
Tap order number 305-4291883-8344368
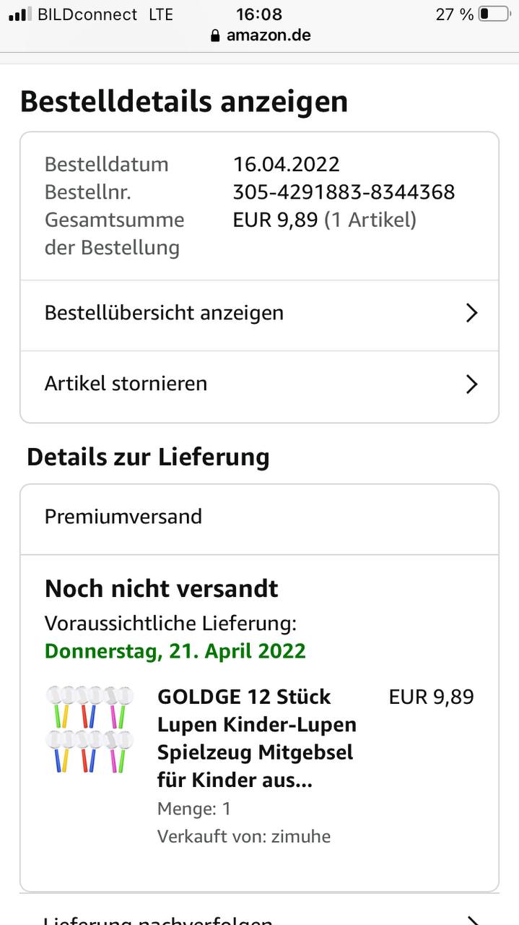pyautogui.click(x=344, y=192)
